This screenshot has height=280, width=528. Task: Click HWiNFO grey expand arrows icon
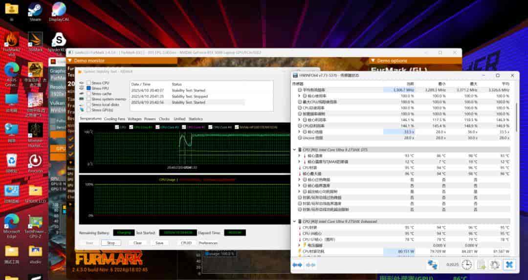[x=310, y=265]
